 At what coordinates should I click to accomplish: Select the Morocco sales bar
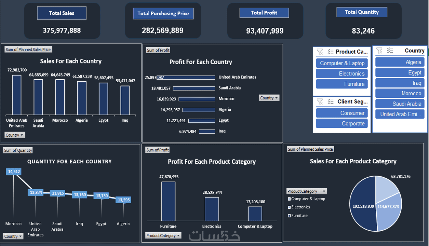click(60, 97)
